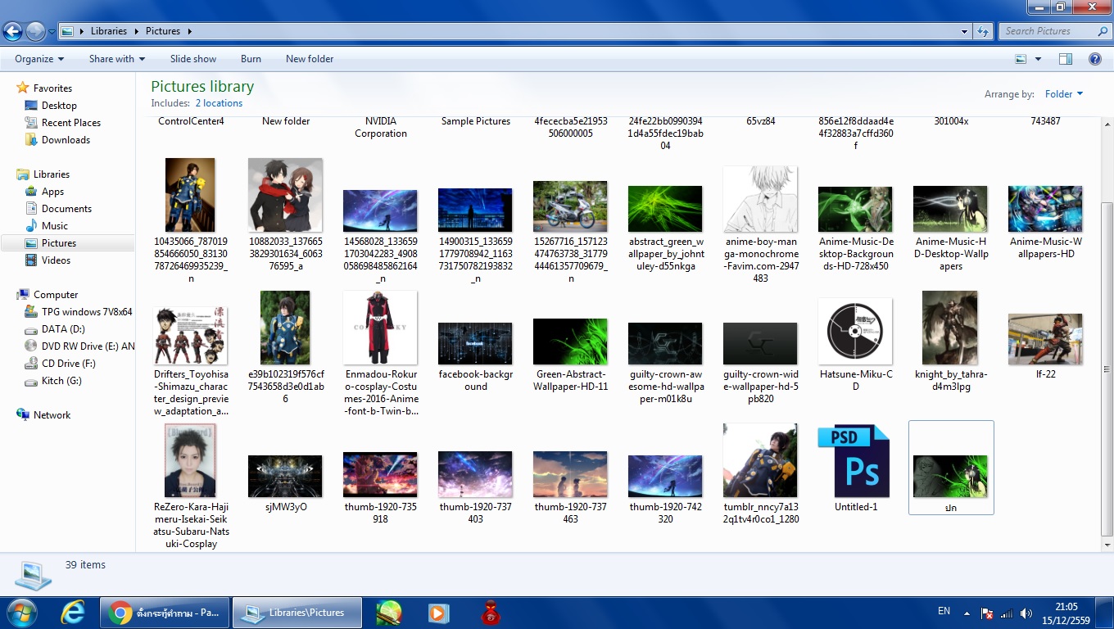Open the Help question mark icon
The width and height of the screenshot is (1114, 629).
coord(1094,59)
